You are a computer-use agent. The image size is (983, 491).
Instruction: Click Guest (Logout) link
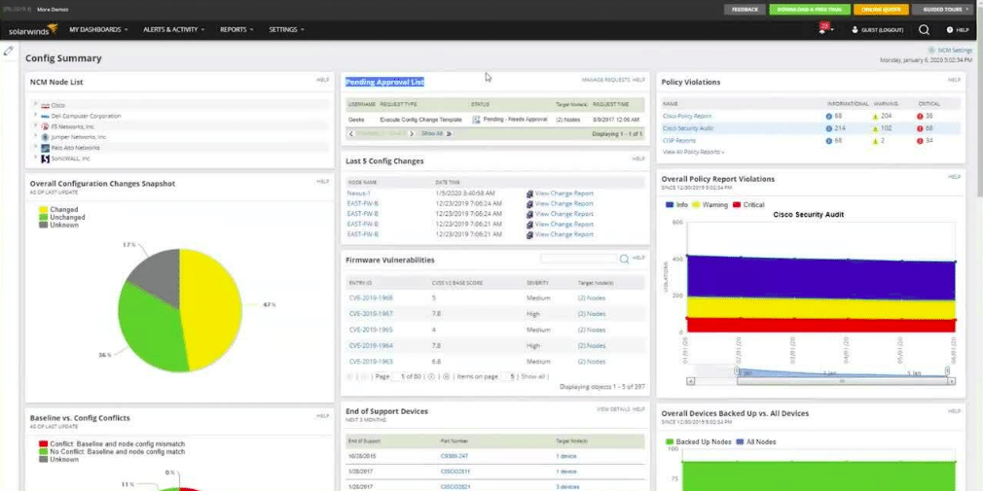882,30
